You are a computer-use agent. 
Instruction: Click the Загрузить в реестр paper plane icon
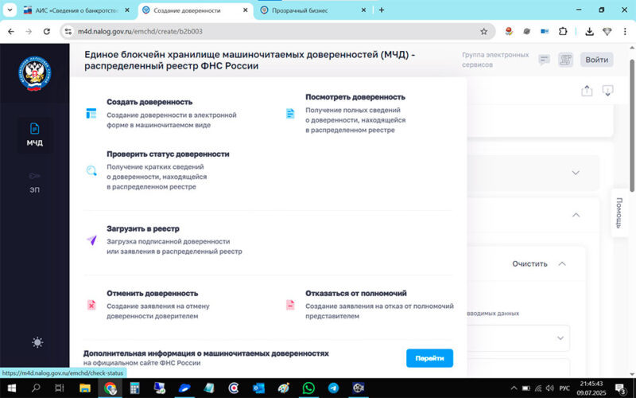tap(91, 240)
